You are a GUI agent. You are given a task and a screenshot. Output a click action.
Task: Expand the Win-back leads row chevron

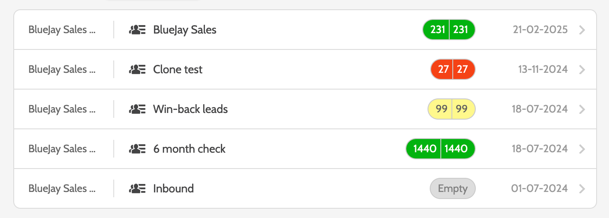[x=582, y=109]
